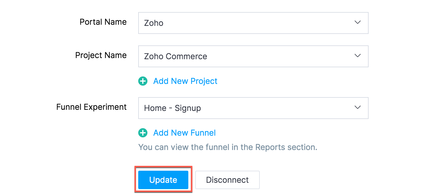The width and height of the screenshot is (421, 196).
Task: Click the selected 'Home - Signup' funnel value
Action: tap(172, 108)
